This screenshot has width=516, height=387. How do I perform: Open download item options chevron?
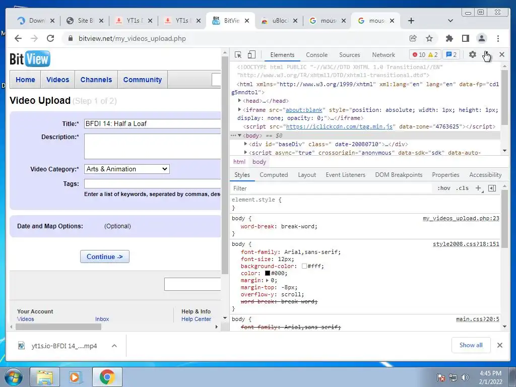[x=114, y=346]
